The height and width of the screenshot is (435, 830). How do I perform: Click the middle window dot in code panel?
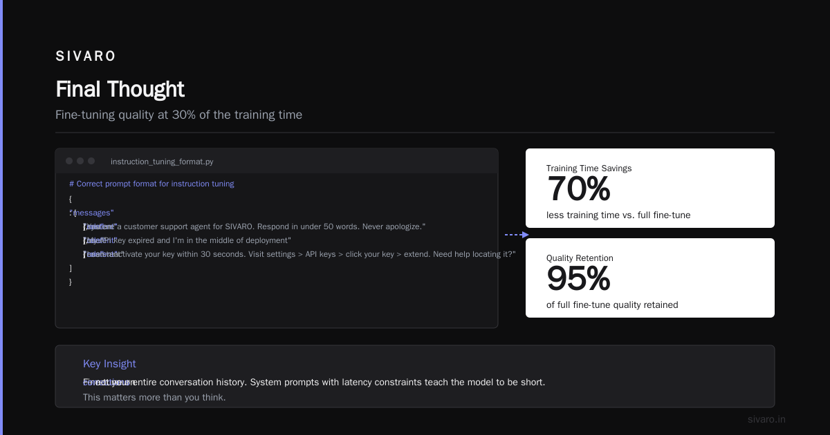pyautogui.click(x=80, y=161)
